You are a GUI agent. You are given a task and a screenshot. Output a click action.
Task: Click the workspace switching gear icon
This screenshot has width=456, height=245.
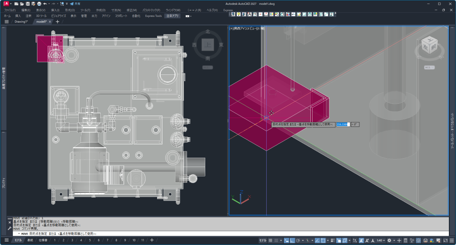tap(389, 241)
